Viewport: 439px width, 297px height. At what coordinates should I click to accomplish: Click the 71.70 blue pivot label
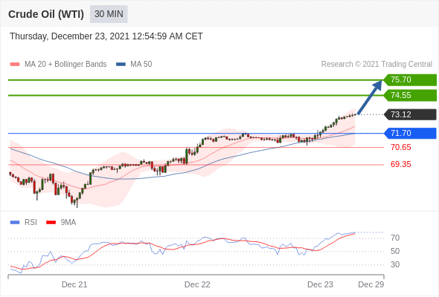point(410,133)
